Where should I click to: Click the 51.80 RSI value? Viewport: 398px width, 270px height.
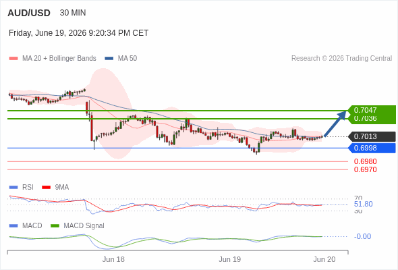tap(363, 205)
